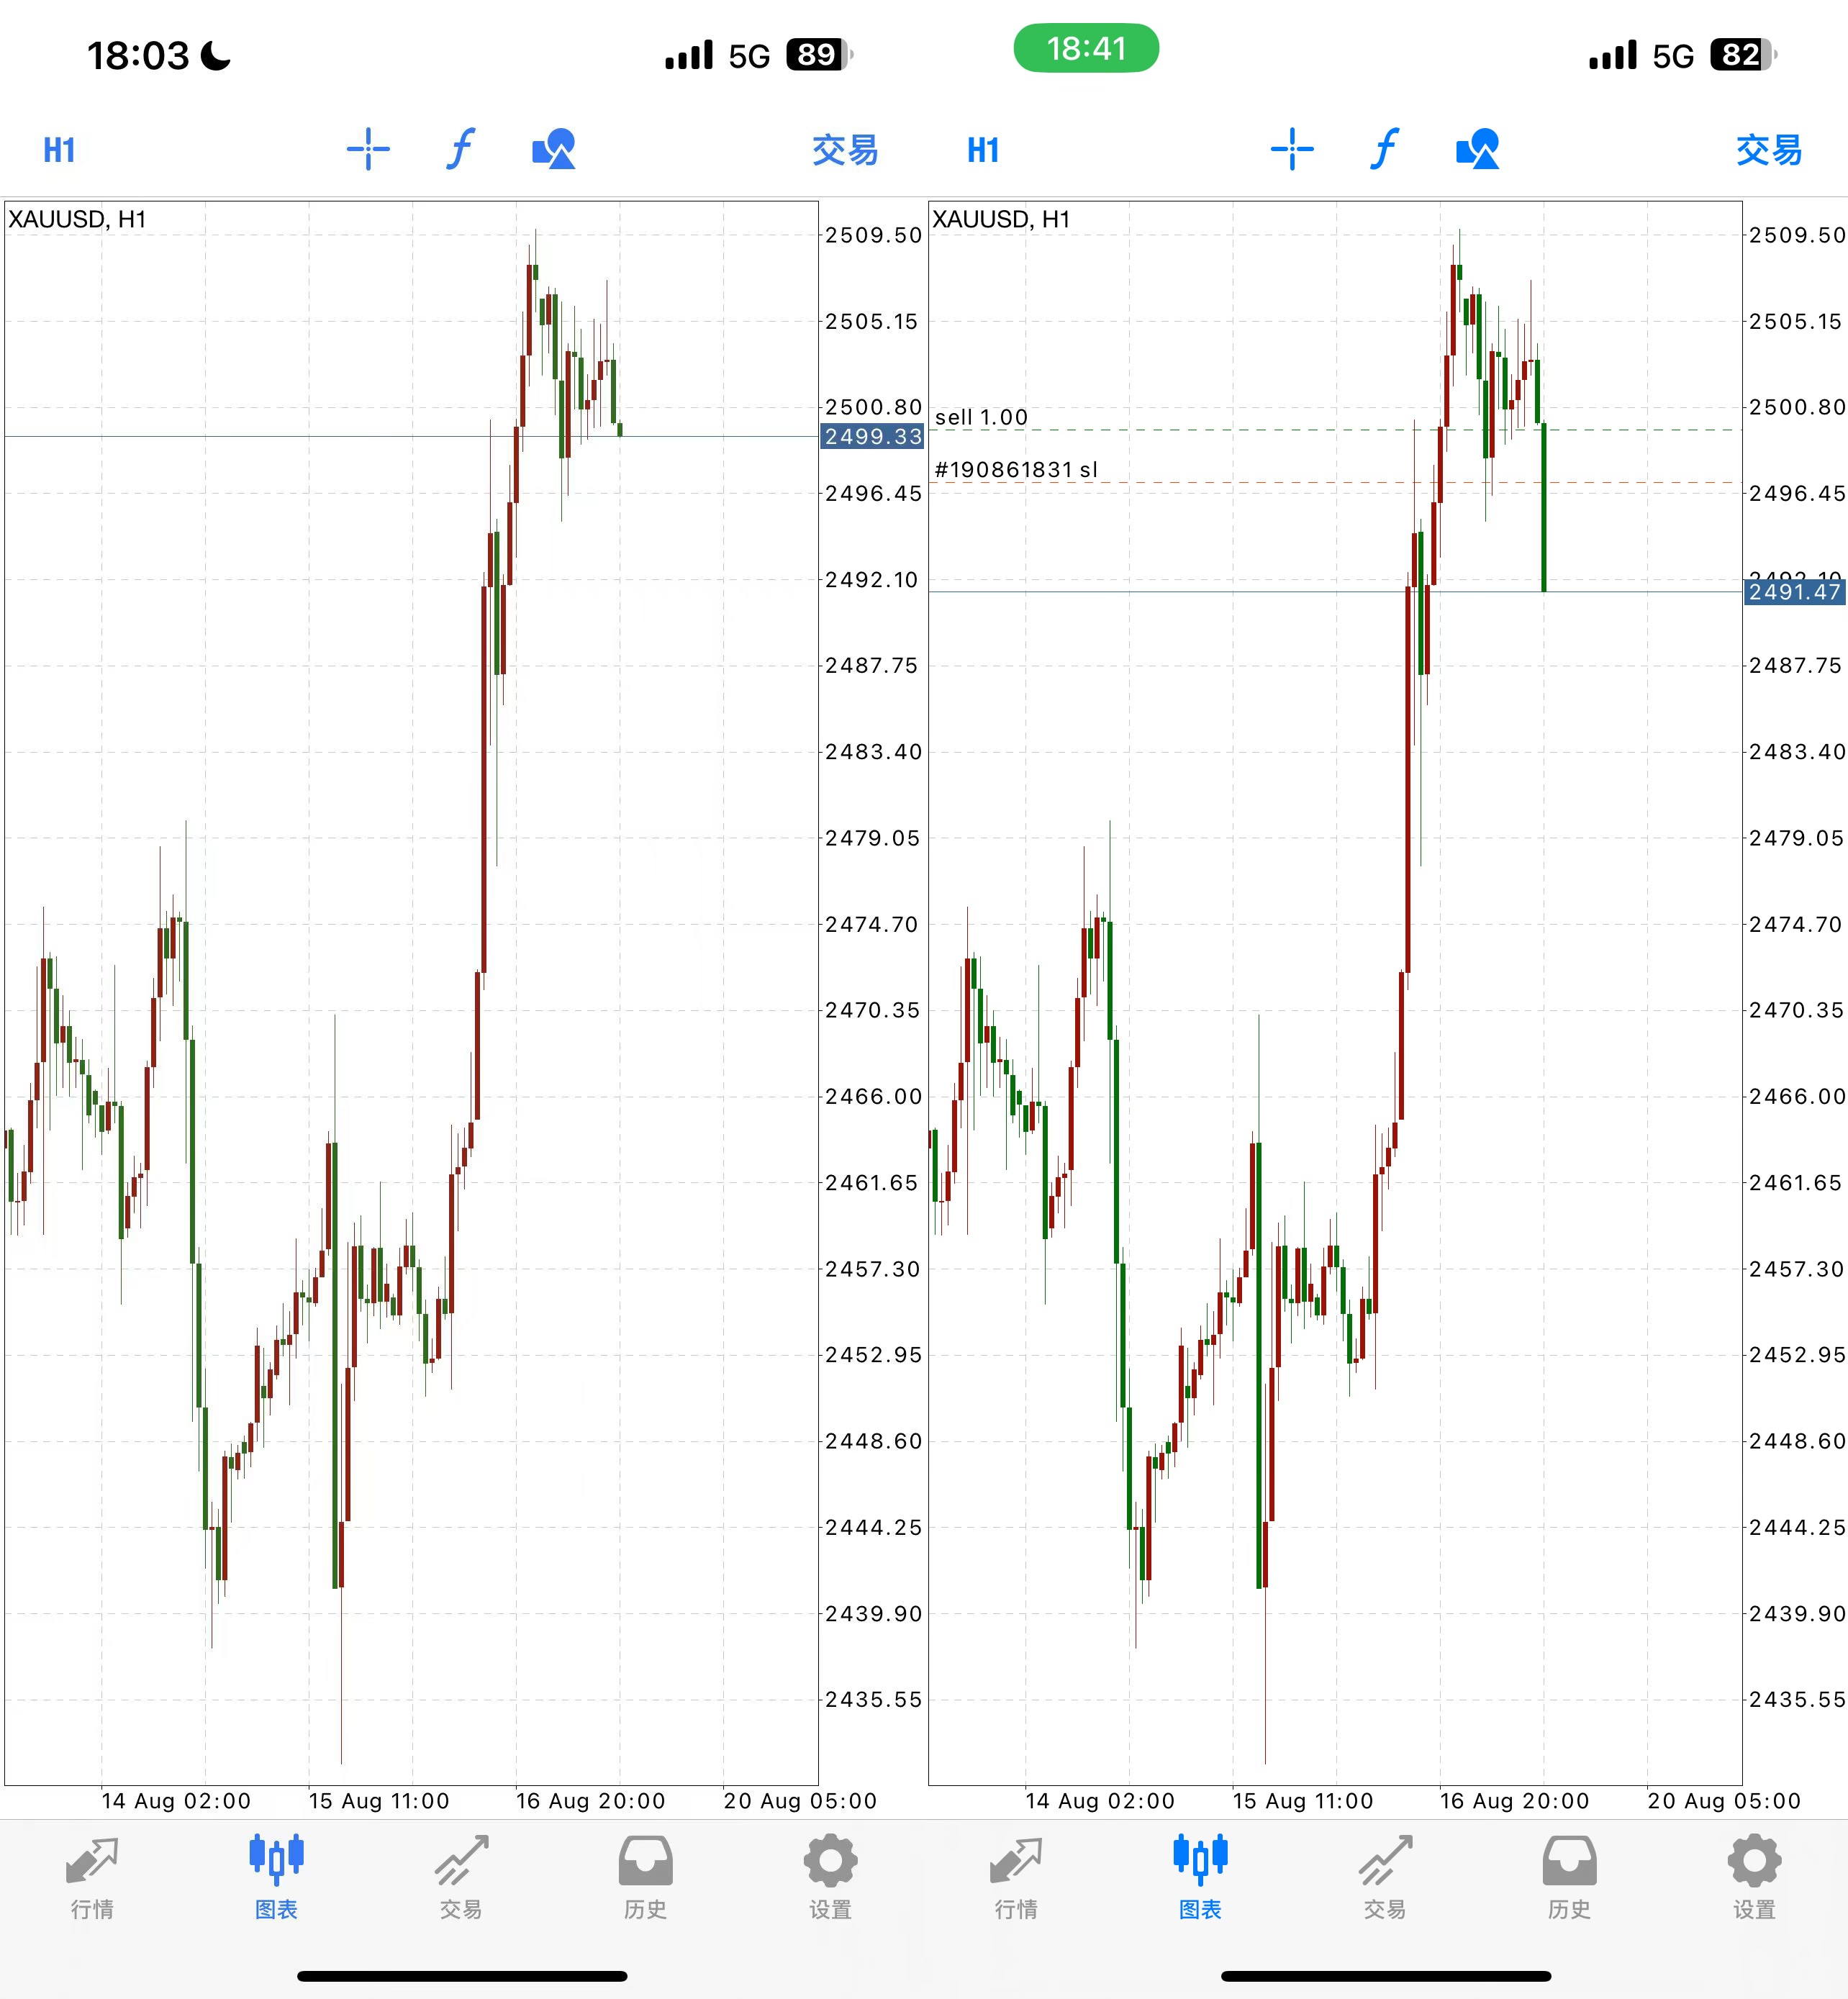
Task: Switch to 行情 quotes tab on left screen
Action: (92, 1877)
